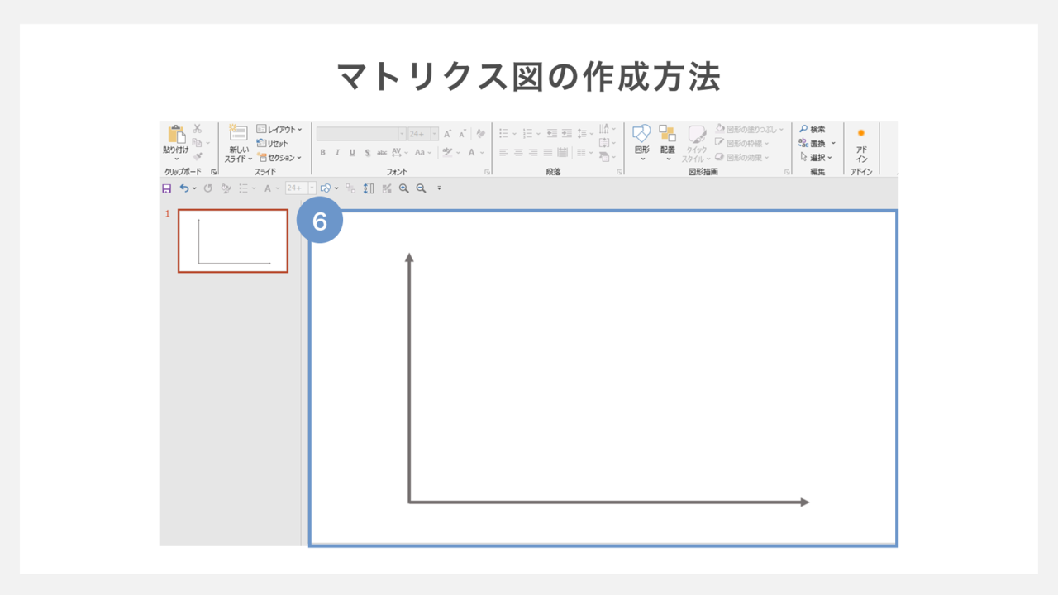Click the Reset (リセット) button

(272, 144)
